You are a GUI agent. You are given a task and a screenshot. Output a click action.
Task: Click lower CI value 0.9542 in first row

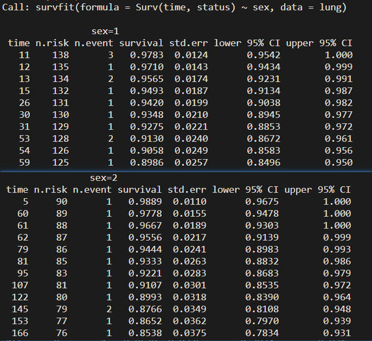263,55
